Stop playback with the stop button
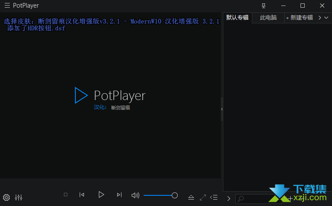Screen dimensions: 332x206 tap(66, 195)
